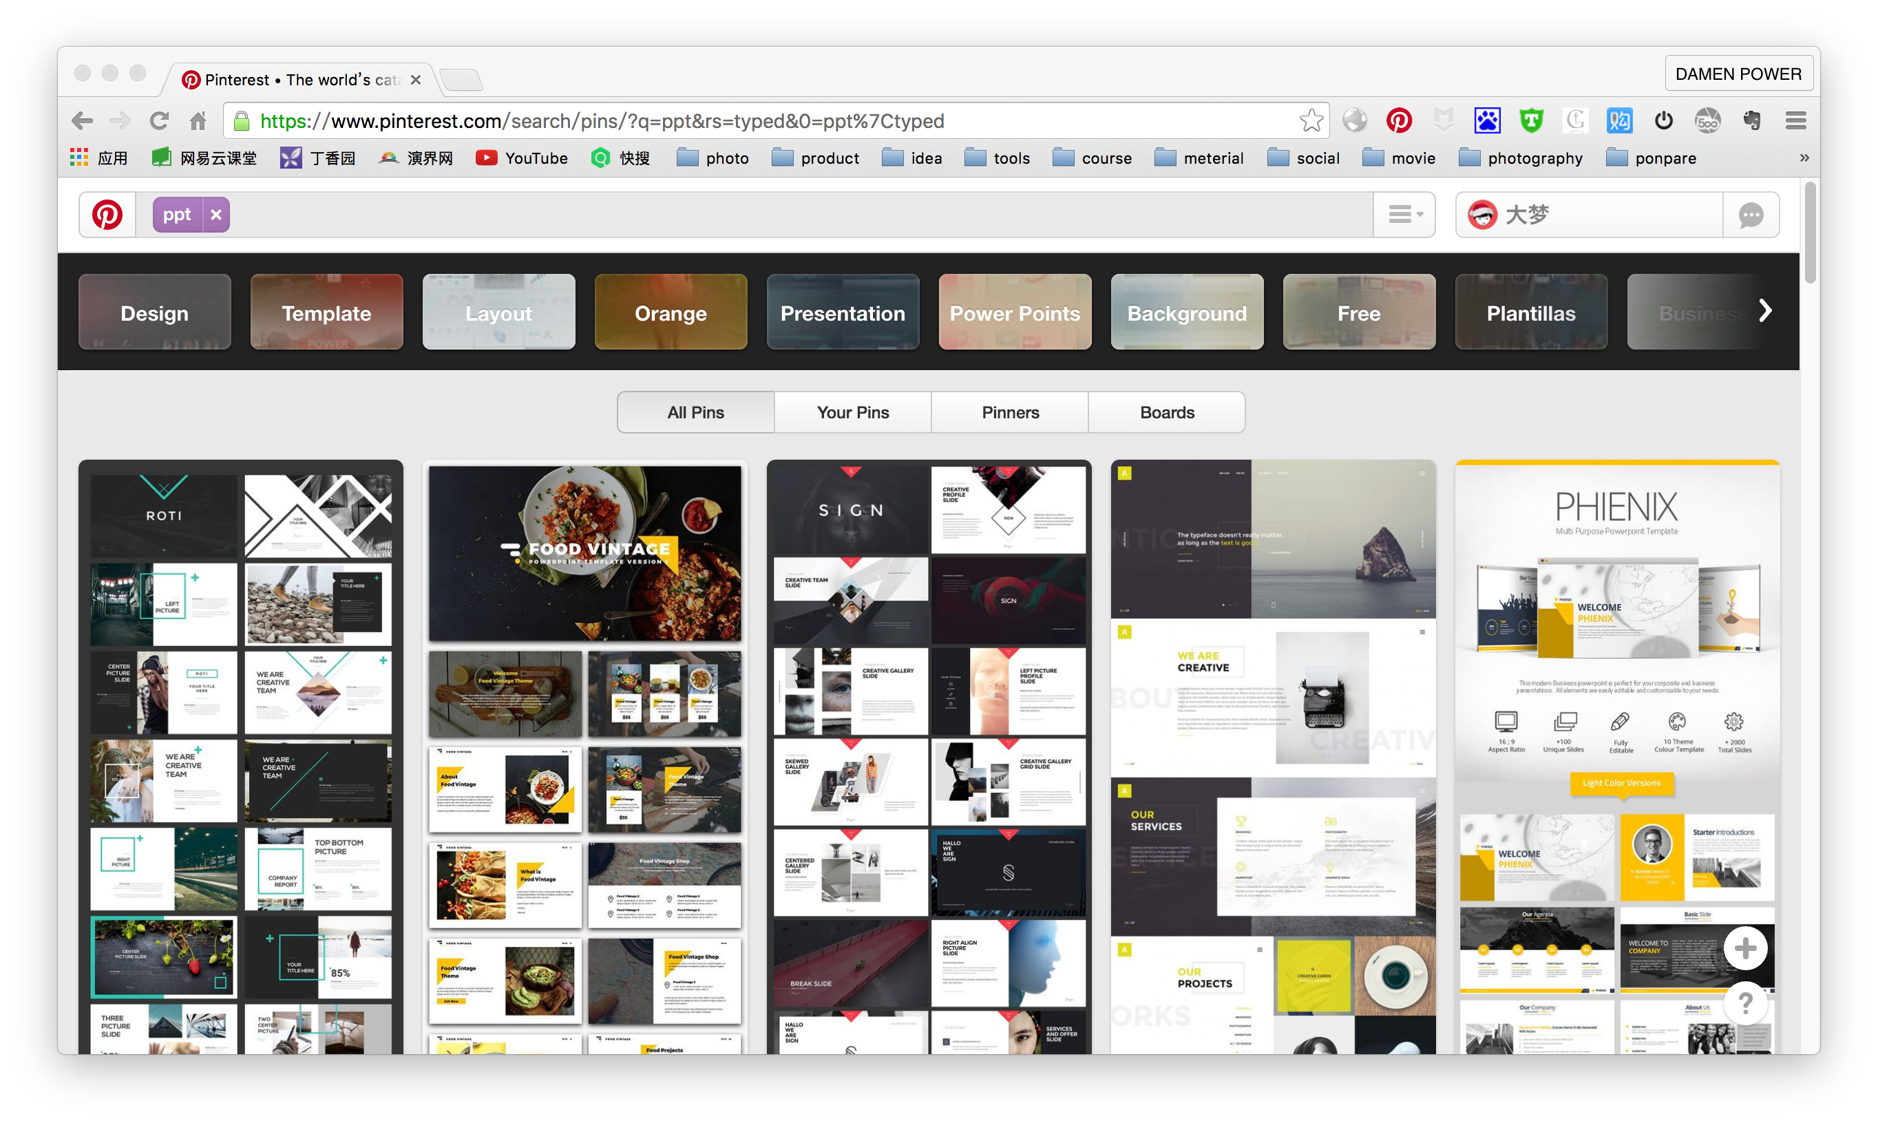Go back with the browser back arrow
Viewport: 1878px width, 1123px height.
click(x=82, y=120)
